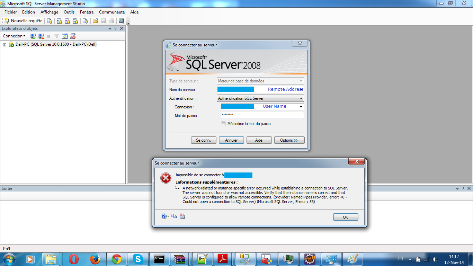473x266 pixels.
Task: Click the XMLA query toolbar icon
Action: [75, 21]
